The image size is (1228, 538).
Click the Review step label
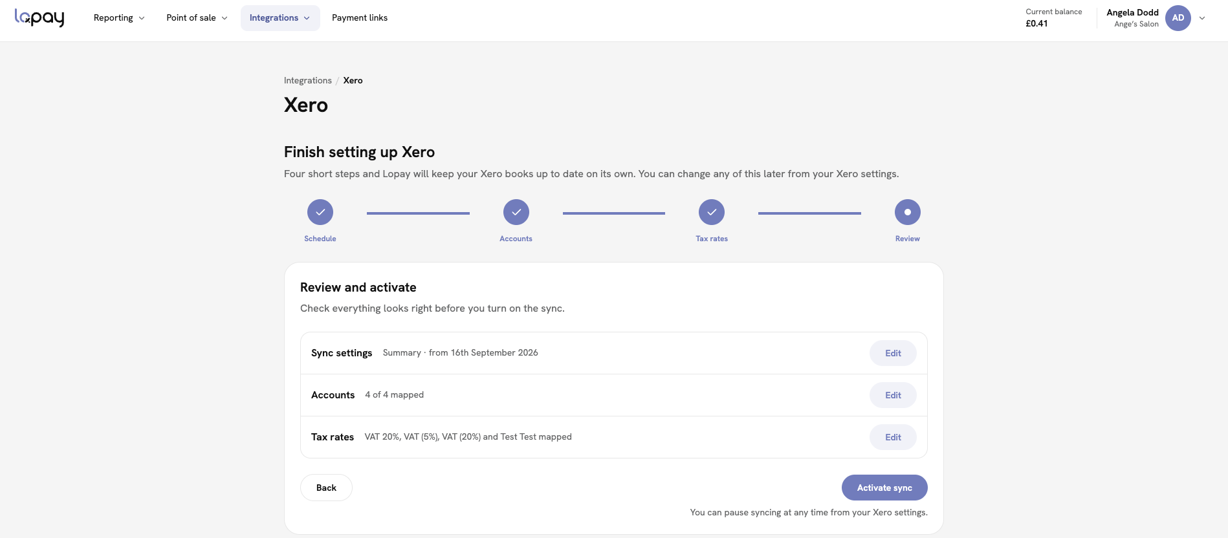[908, 239]
